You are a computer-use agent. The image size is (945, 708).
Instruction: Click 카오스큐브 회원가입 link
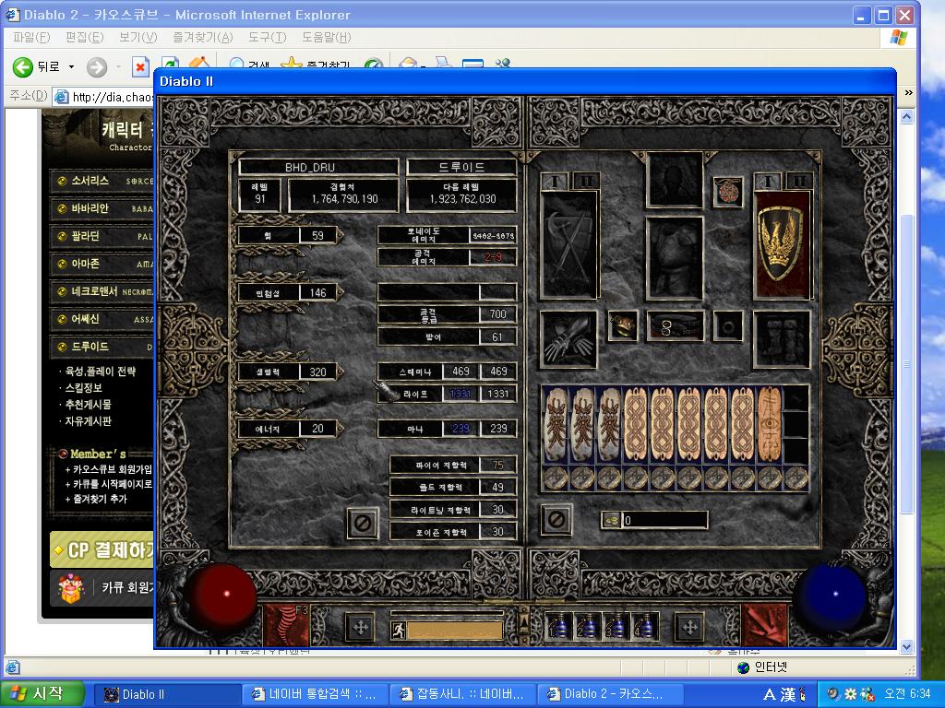[x=112, y=469]
